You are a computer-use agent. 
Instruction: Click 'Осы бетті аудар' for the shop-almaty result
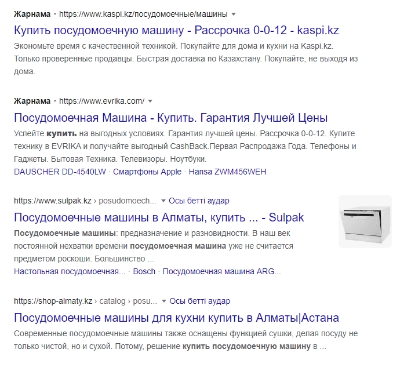[x=199, y=301]
